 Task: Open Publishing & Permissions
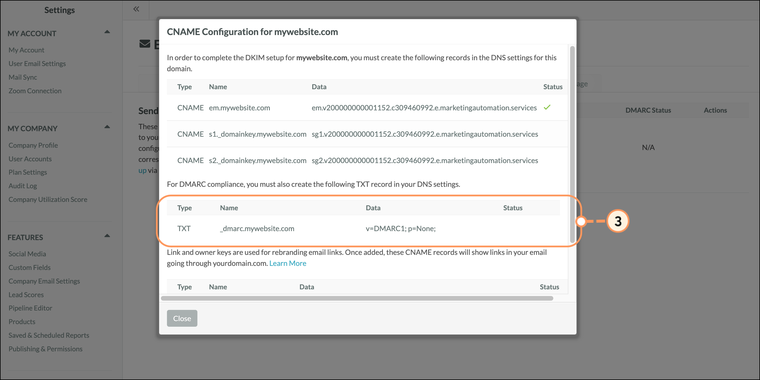pos(46,349)
